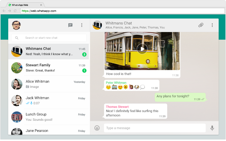
Task: Play the yellow tram video
Action: pyautogui.click(x=142, y=49)
